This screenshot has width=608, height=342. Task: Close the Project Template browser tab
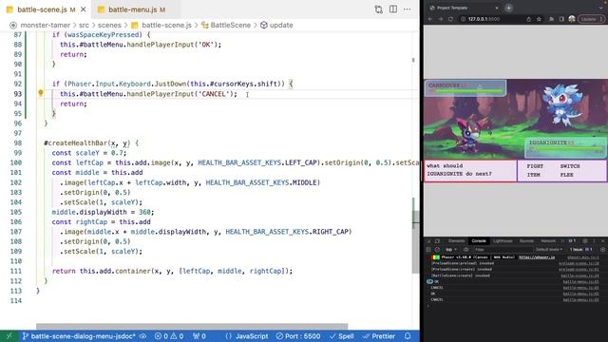[497, 8]
